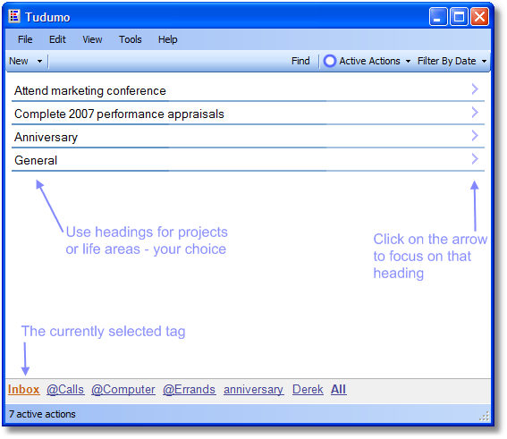Click the arrow beside the Anniversary heading
Viewport: 507px width, 439px height.
[x=474, y=136]
